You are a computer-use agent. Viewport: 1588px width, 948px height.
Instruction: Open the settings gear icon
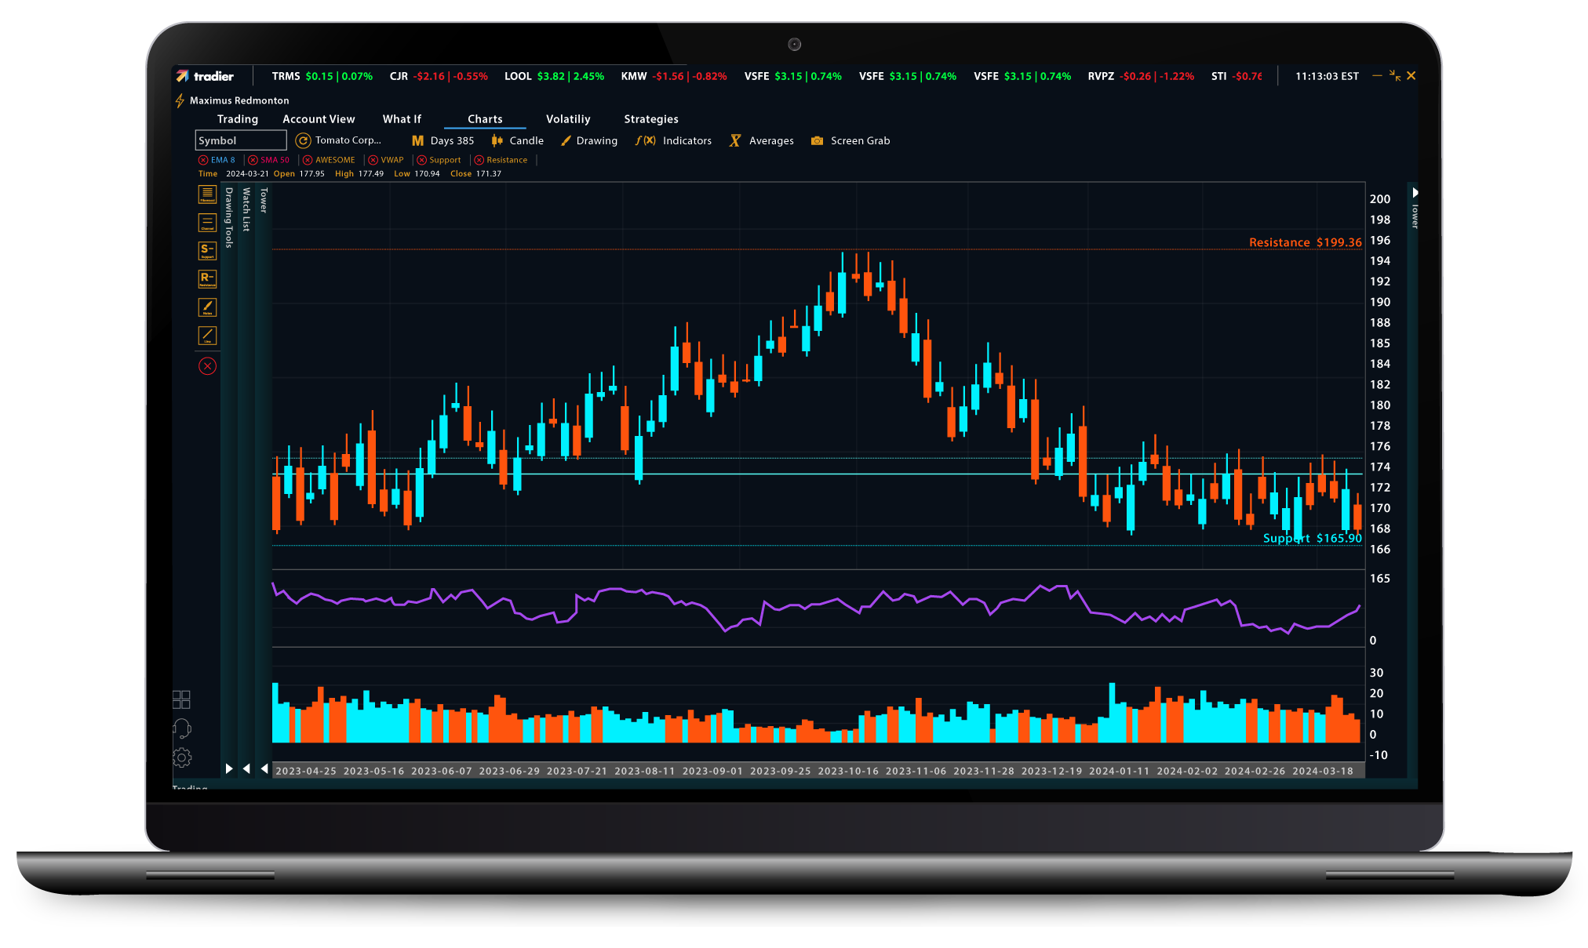tap(181, 758)
